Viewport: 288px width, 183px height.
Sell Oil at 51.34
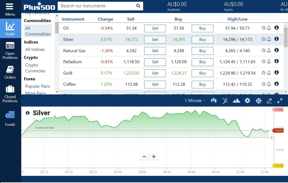click(155, 28)
